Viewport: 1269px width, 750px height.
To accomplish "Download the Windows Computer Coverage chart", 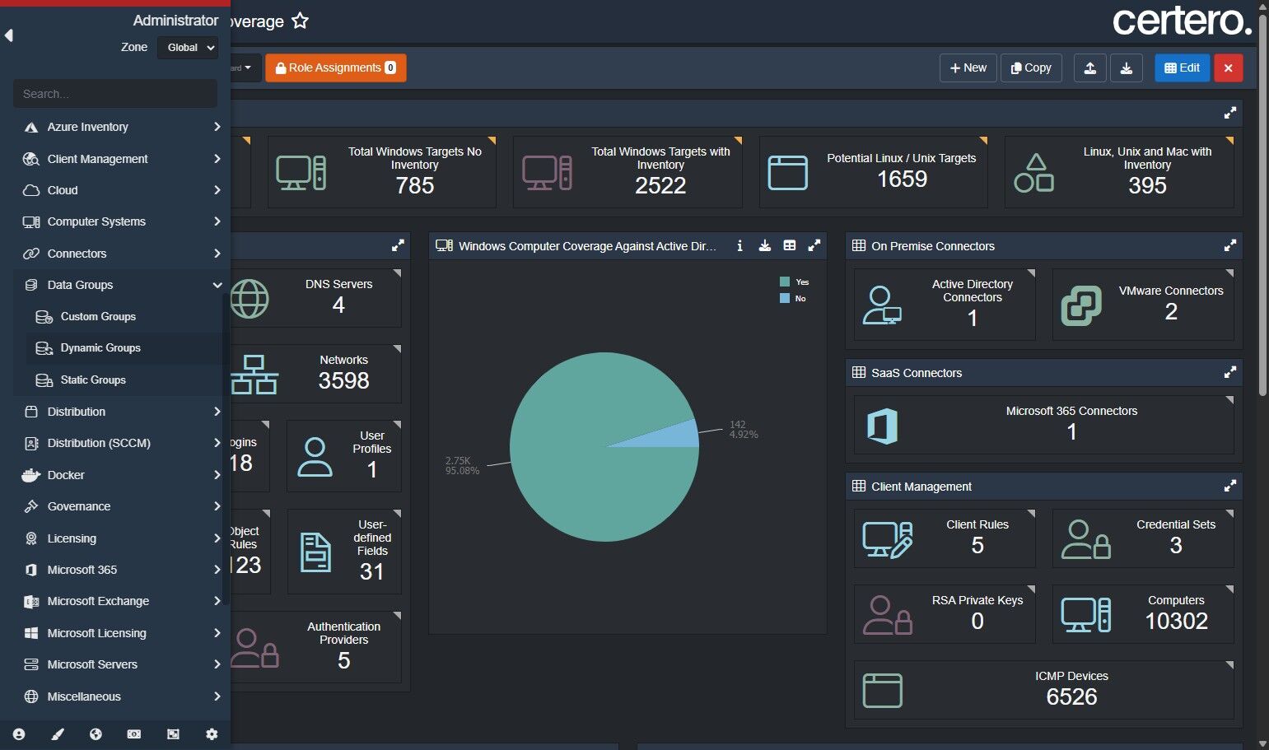I will (x=764, y=245).
